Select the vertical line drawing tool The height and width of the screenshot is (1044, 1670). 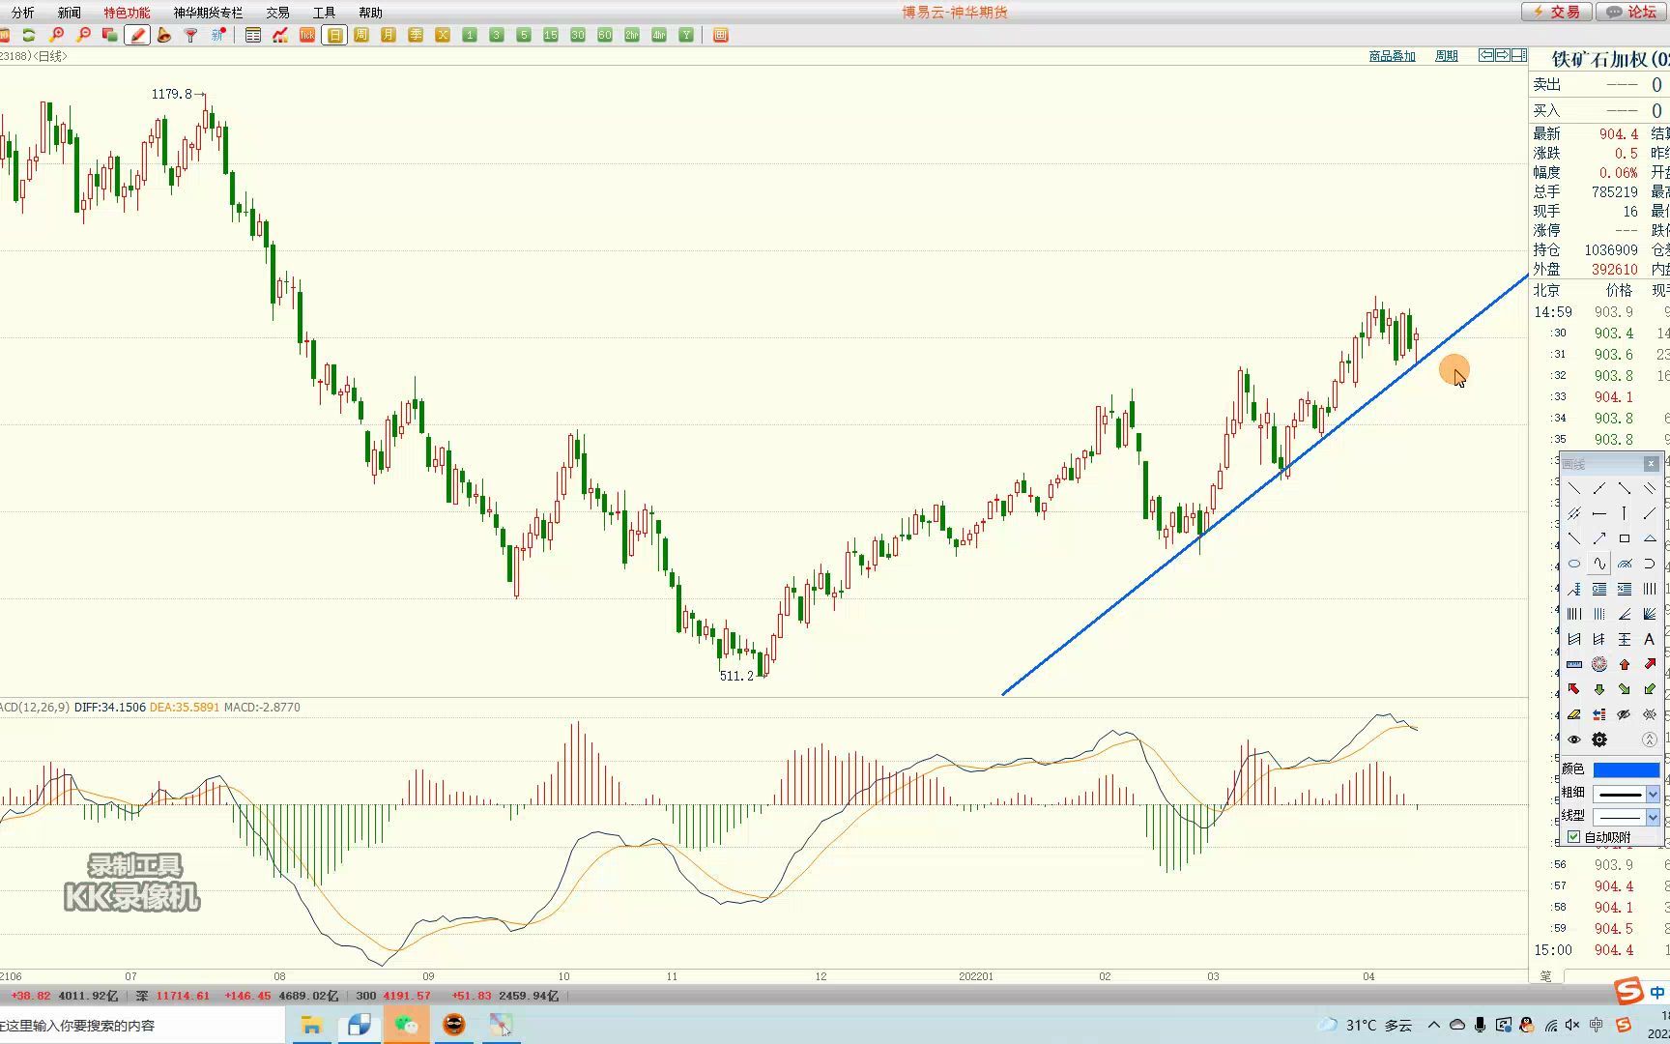(x=1625, y=513)
